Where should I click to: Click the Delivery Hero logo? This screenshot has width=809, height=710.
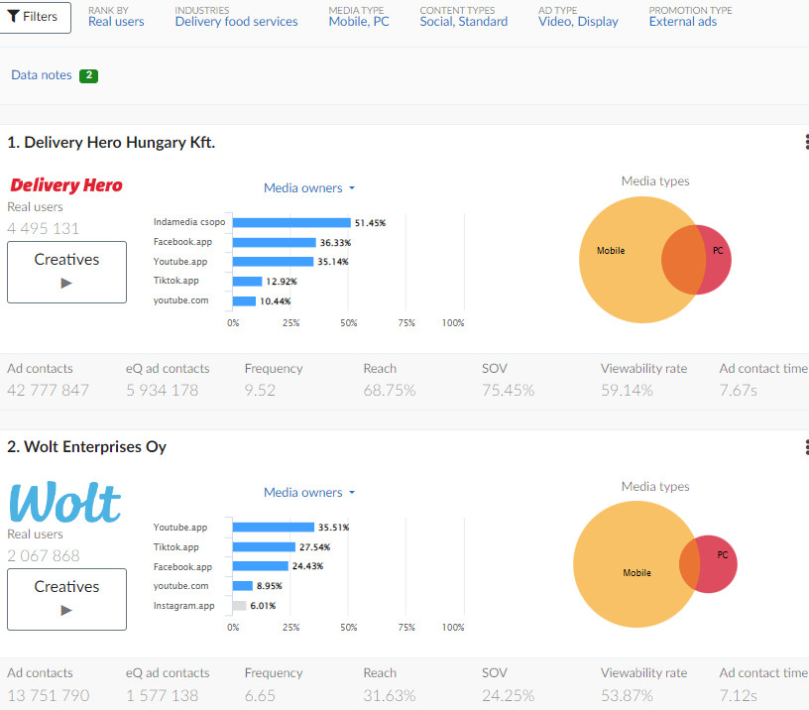(66, 185)
